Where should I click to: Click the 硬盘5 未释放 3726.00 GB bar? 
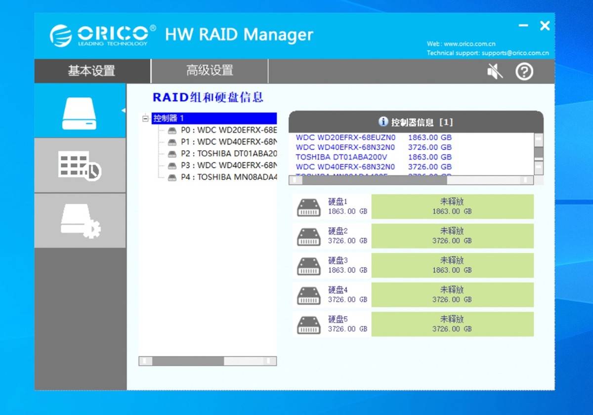tap(452, 325)
